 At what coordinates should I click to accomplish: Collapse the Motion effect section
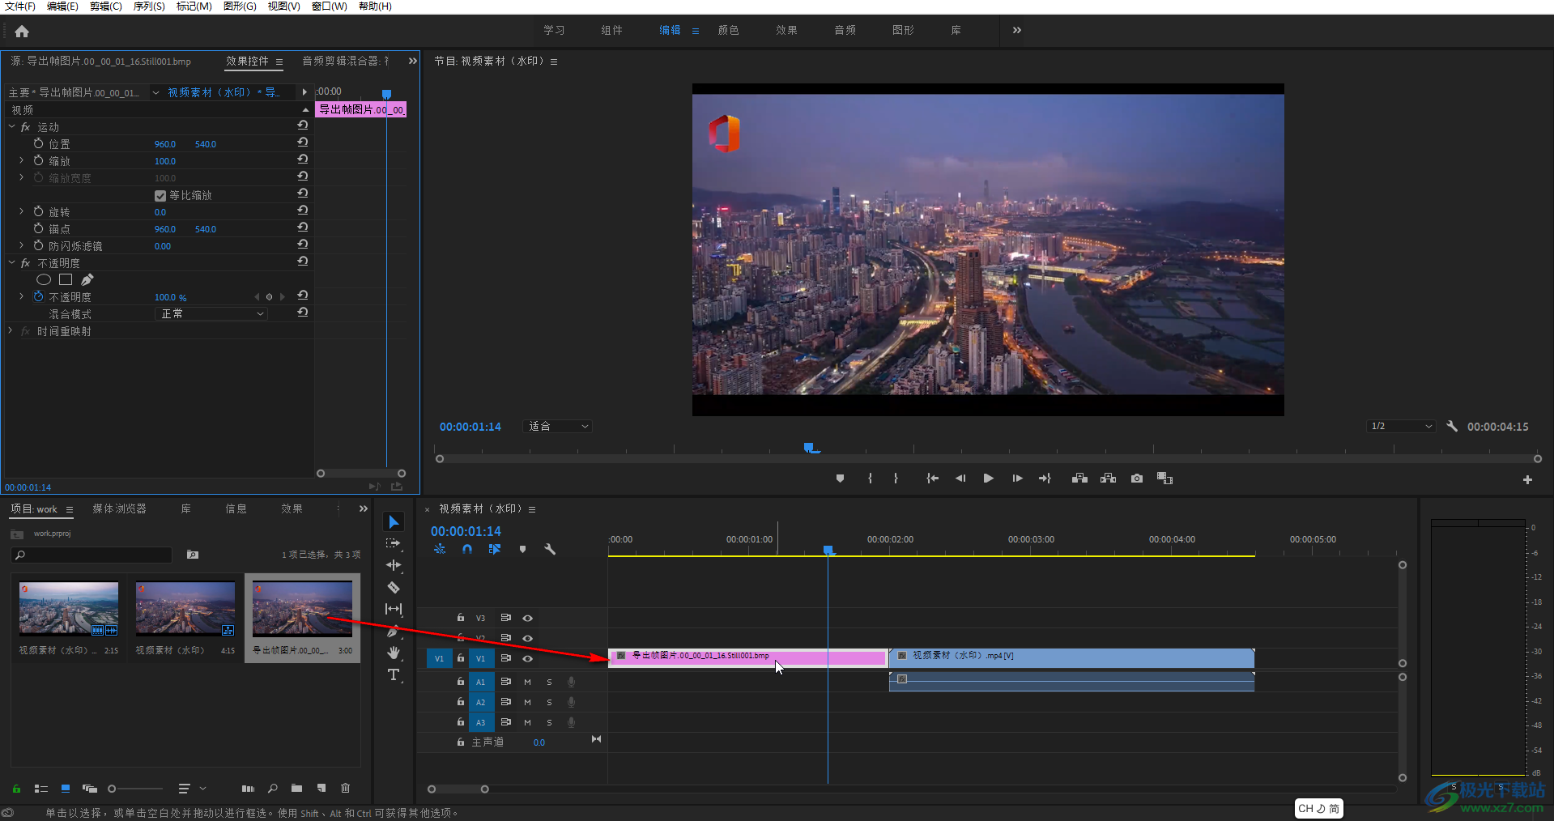click(11, 126)
